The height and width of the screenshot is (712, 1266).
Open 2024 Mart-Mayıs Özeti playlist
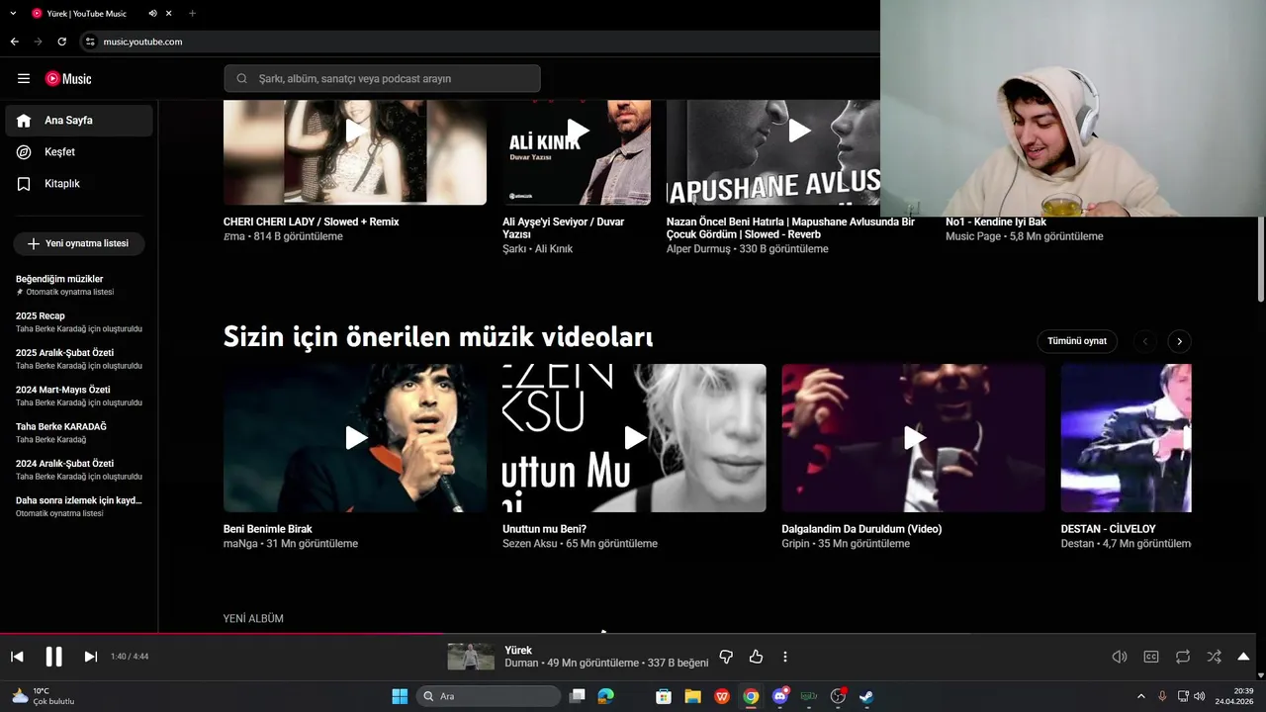tap(79, 396)
